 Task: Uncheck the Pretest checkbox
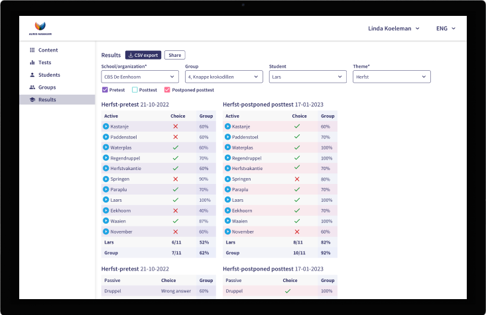click(x=105, y=90)
